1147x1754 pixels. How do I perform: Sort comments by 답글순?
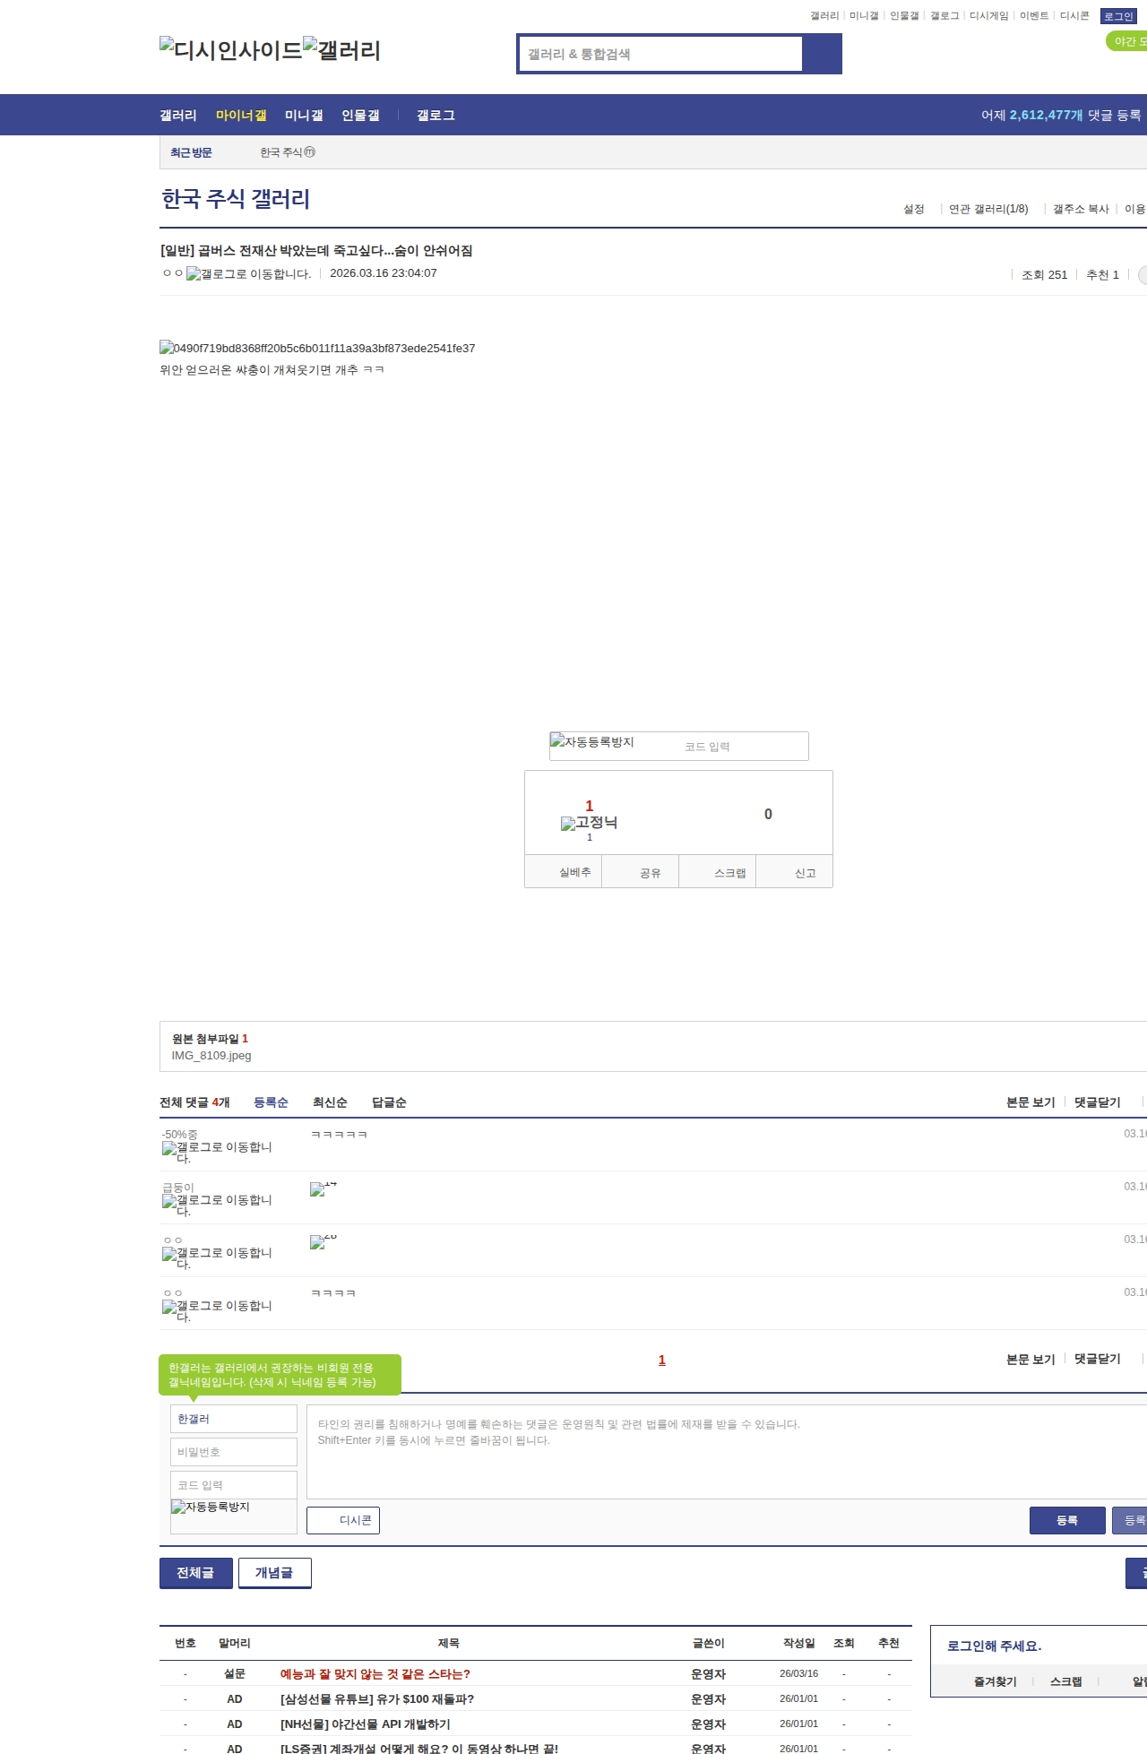point(389,1102)
